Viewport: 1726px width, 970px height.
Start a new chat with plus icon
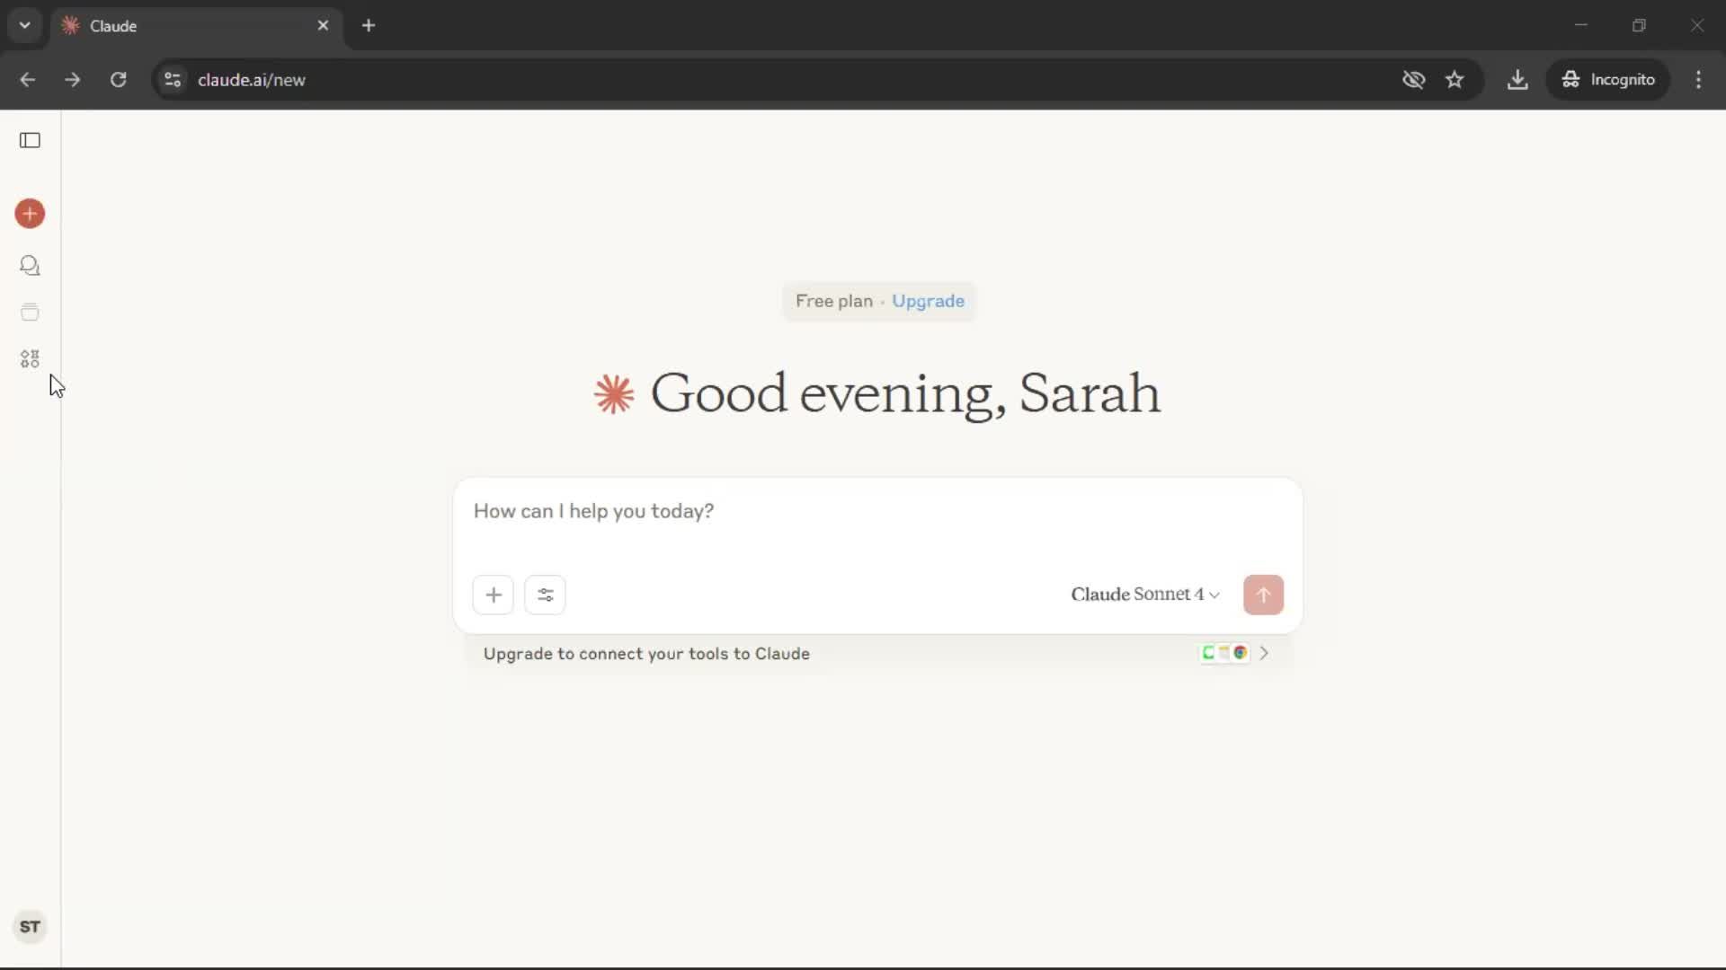tap(30, 214)
